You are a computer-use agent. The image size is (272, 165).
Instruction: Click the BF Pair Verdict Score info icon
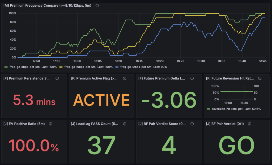pyautogui.click(x=192, y=124)
